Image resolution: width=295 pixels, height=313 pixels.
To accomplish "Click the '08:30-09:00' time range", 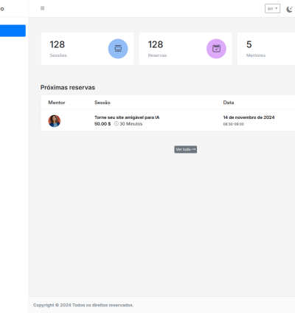I will (234, 124).
